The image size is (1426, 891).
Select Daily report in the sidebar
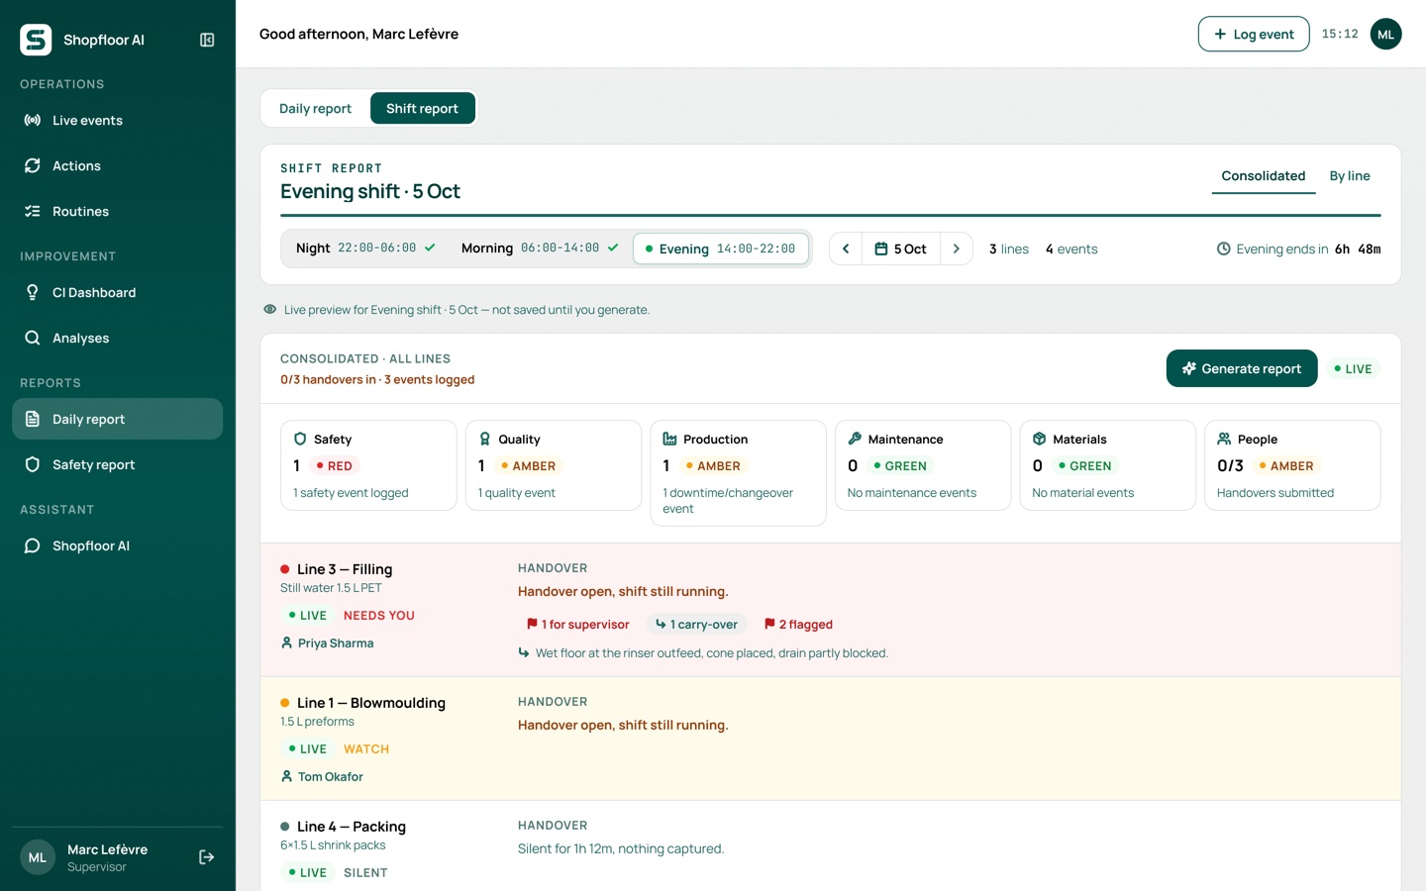(117, 420)
